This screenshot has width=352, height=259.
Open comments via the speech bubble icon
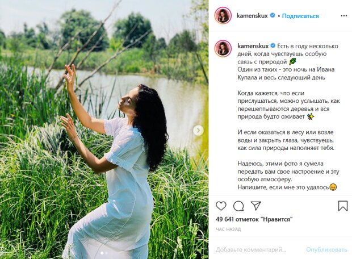238,206
